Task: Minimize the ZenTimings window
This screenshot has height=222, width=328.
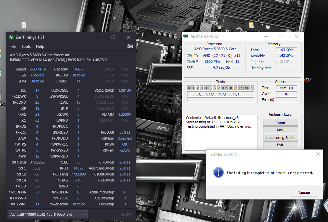Action: (x=98, y=37)
